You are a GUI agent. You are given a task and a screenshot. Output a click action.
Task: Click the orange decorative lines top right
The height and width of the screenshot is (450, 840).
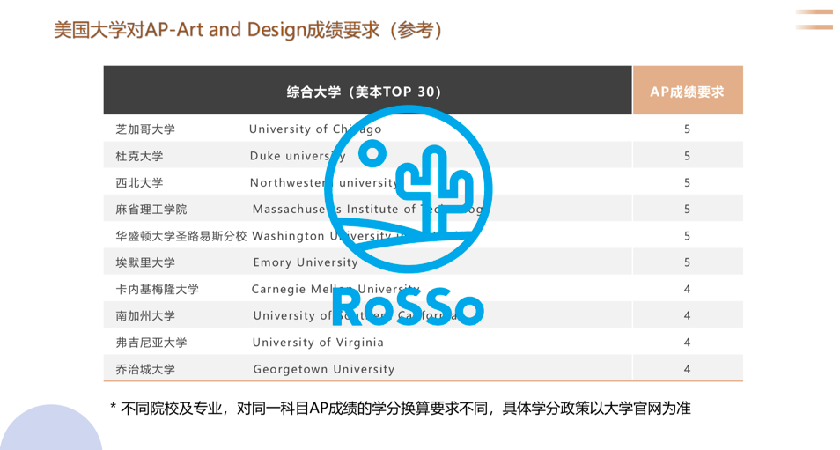click(814, 19)
